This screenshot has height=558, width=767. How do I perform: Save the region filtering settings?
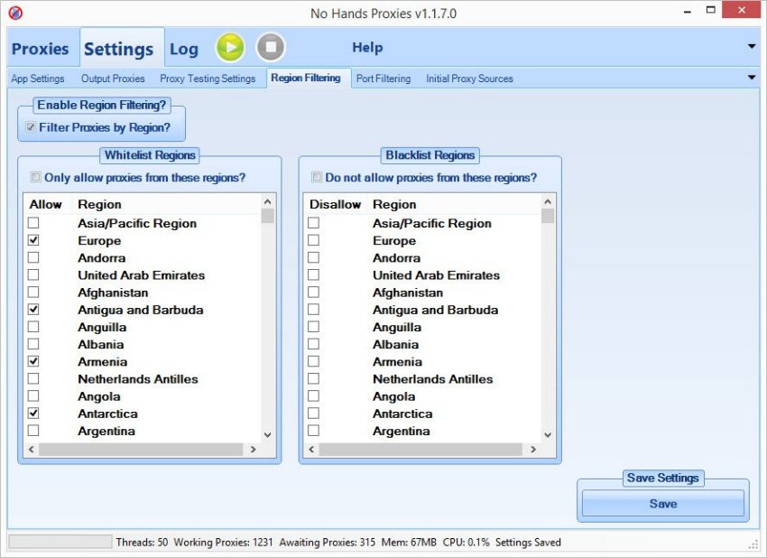pyautogui.click(x=663, y=504)
